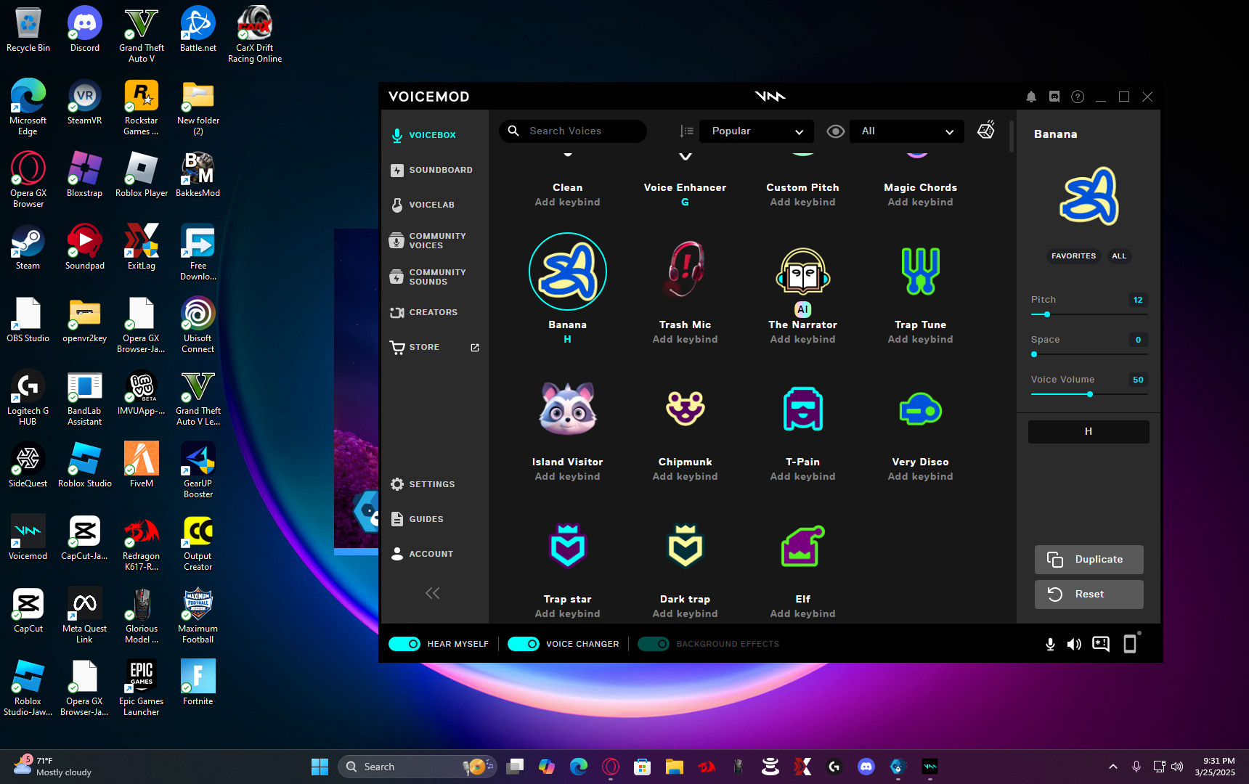Open Voicemod notifications bell
Viewport: 1249px width, 784px height.
[x=1031, y=97]
